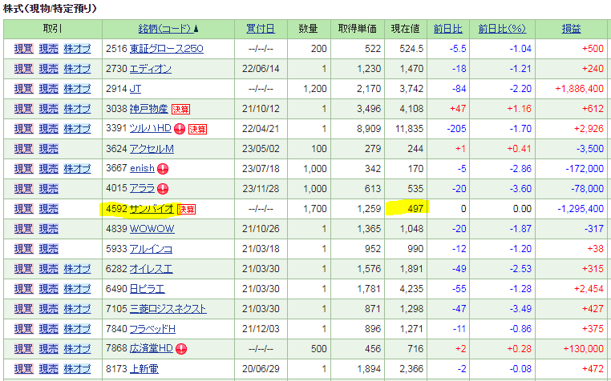Click 決算 badge next to サンバイオ

point(186,209)
